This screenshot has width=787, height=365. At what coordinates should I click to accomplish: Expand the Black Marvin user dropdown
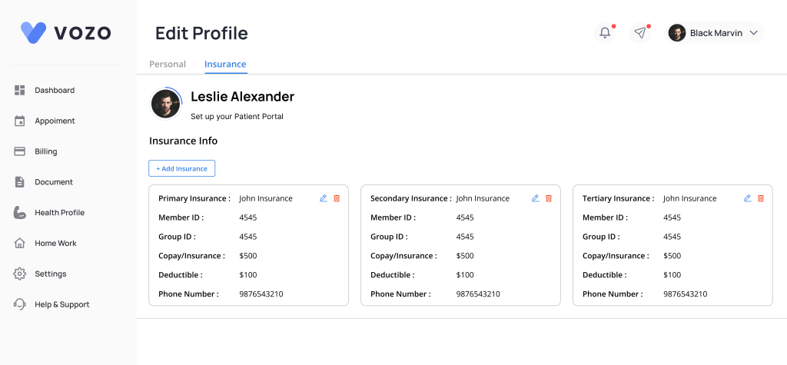point(753,33)
